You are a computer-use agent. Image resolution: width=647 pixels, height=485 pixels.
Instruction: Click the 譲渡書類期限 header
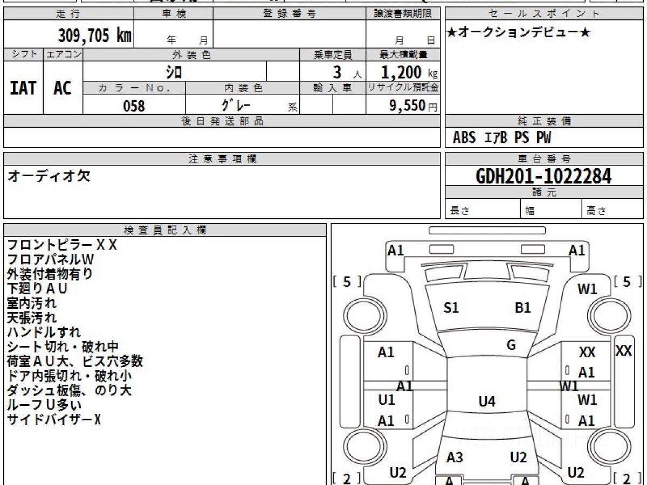point(403,14)
